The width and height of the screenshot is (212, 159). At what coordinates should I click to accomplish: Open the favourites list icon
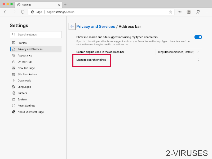[x=180, y=12]
